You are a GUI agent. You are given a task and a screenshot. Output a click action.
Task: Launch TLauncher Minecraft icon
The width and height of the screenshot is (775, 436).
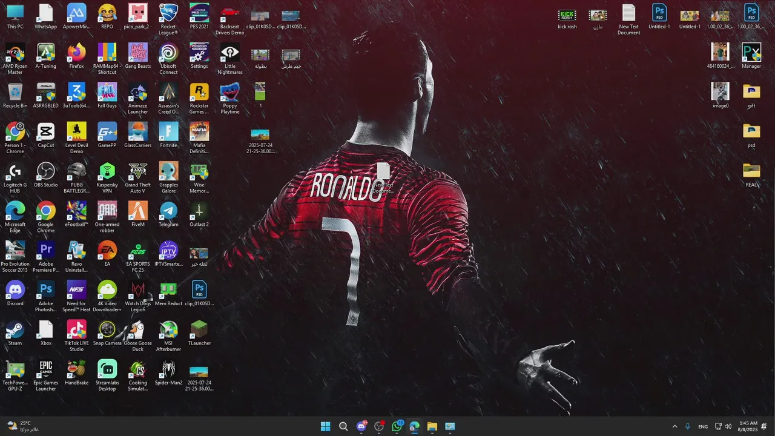click(199, 333)
